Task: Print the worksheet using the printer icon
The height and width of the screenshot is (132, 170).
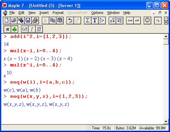Action: pos(35,20)
